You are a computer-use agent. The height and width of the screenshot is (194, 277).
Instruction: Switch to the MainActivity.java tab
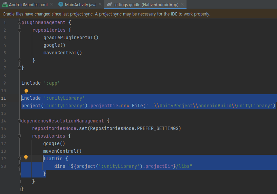coord(80,4)
